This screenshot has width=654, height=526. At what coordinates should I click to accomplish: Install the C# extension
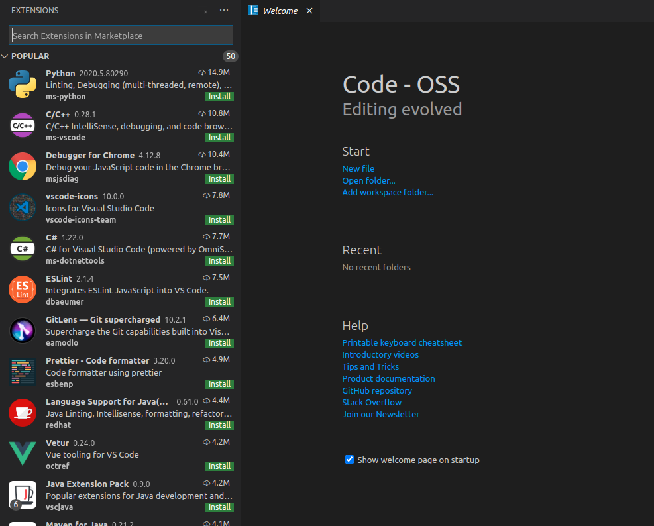tap(219, 261)
